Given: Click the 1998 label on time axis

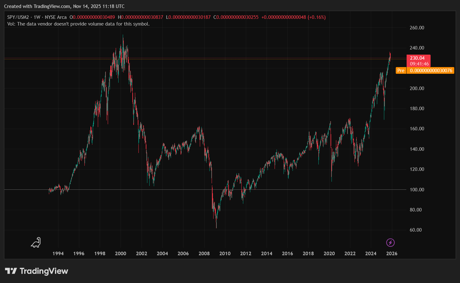Looking at the screenshot, I should (x=100, y=254).
